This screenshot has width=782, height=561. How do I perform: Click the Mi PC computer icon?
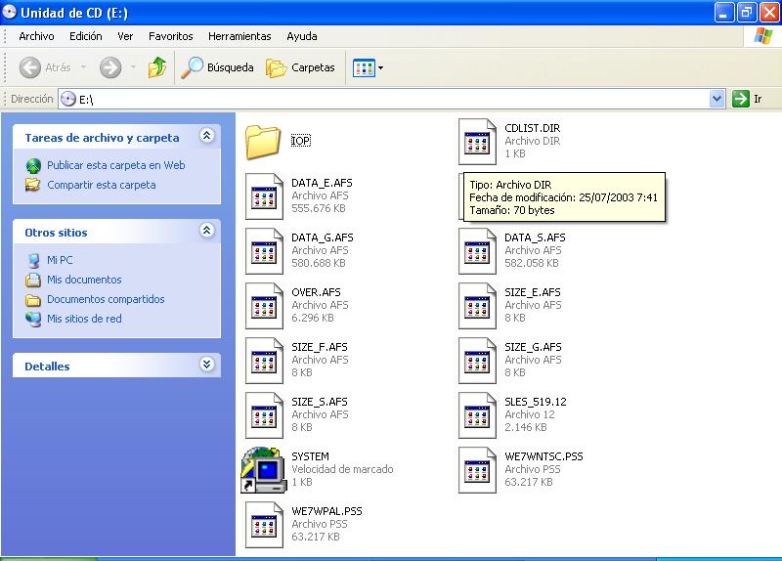[33, 260]
